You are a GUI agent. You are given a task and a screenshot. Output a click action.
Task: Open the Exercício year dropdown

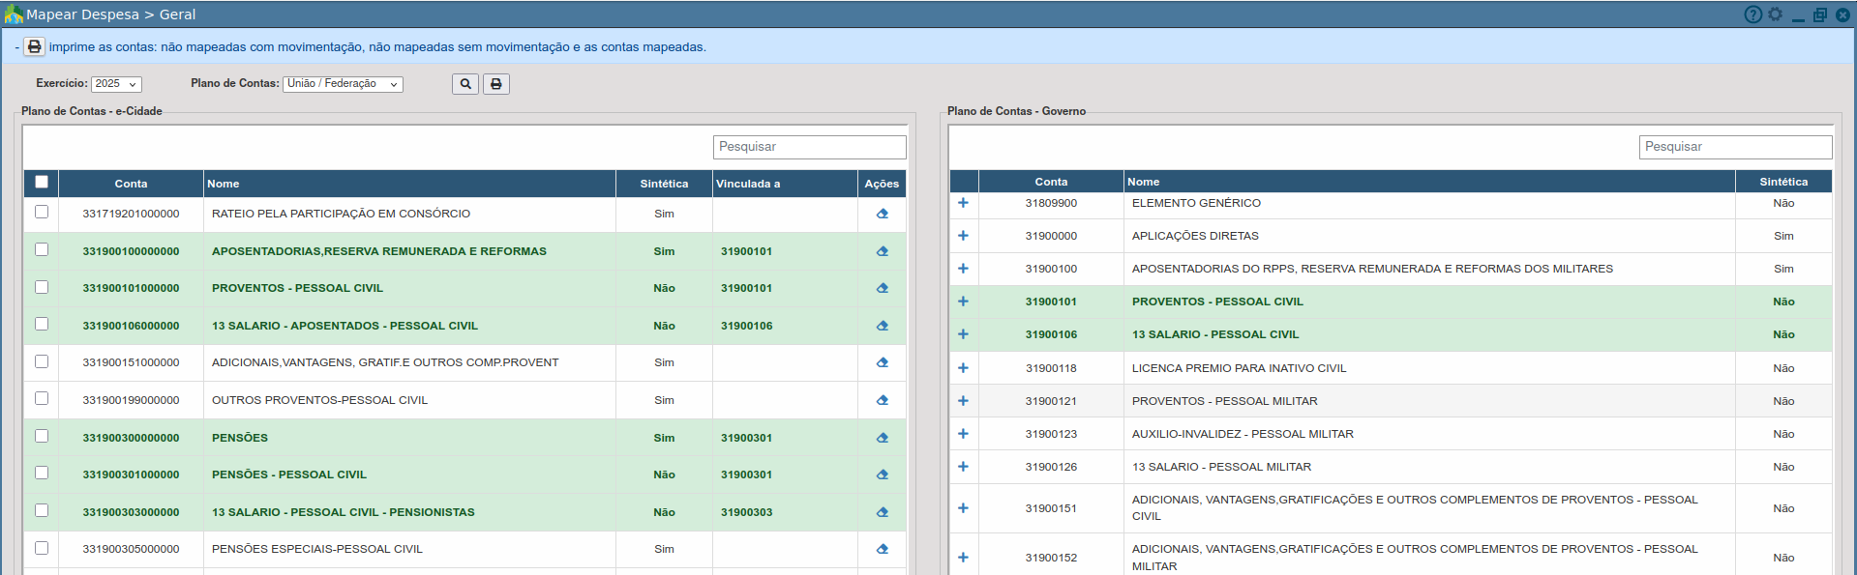116,84
